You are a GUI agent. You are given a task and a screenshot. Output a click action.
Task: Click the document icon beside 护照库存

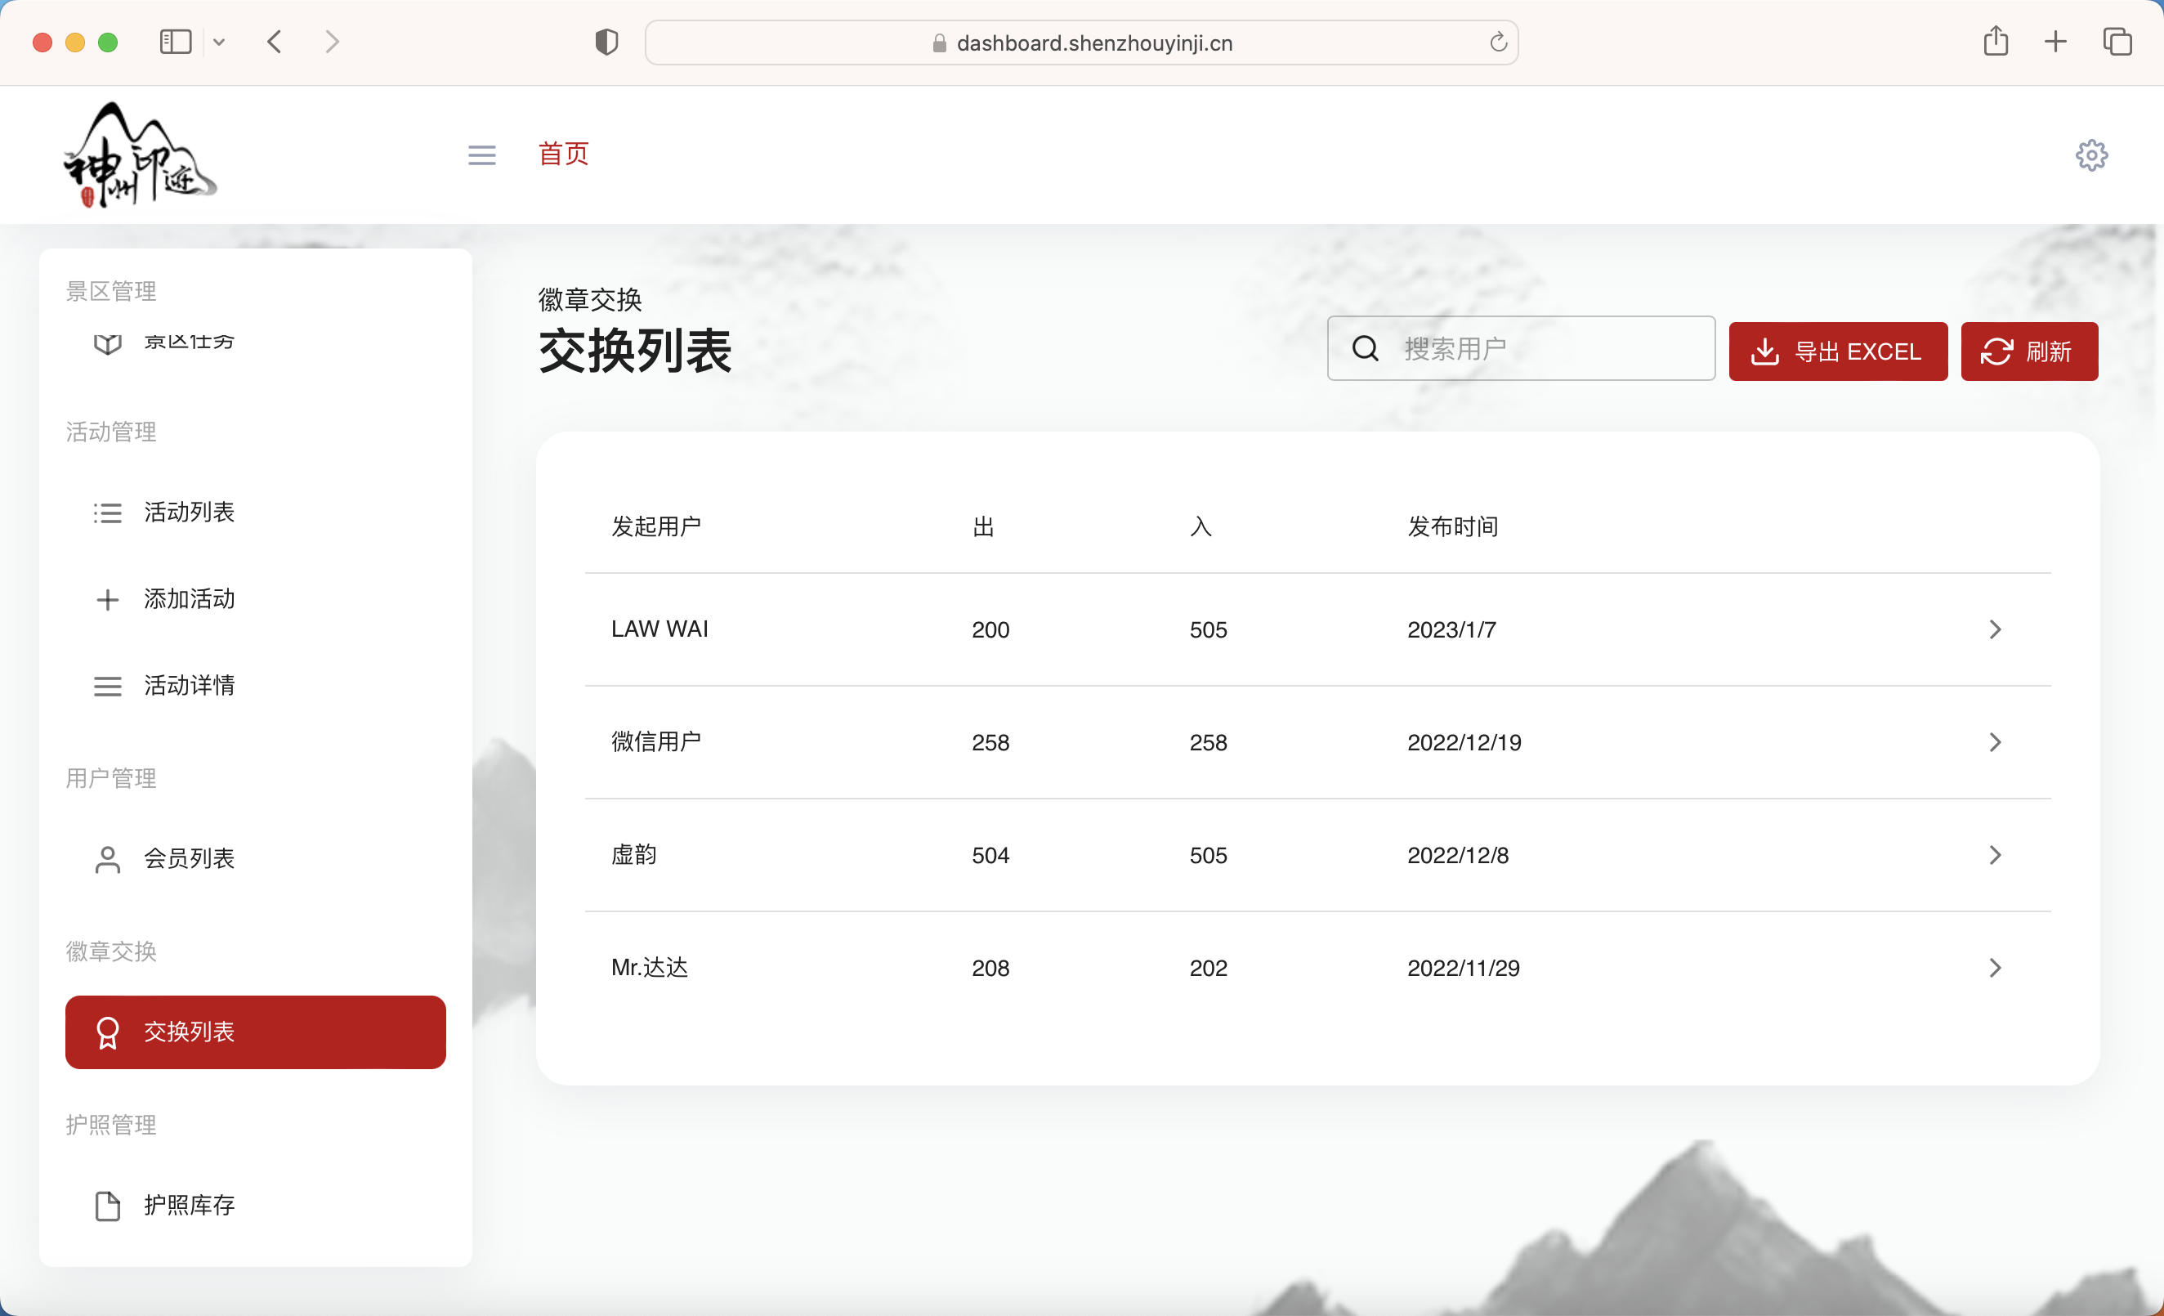107,1206
